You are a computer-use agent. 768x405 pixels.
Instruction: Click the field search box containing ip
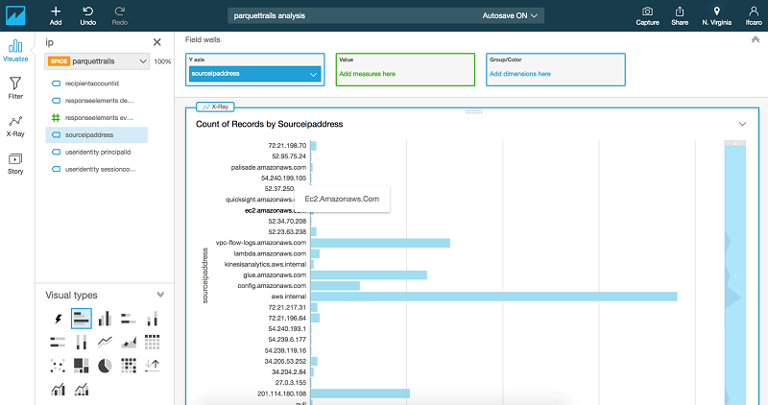click(95, 42)
